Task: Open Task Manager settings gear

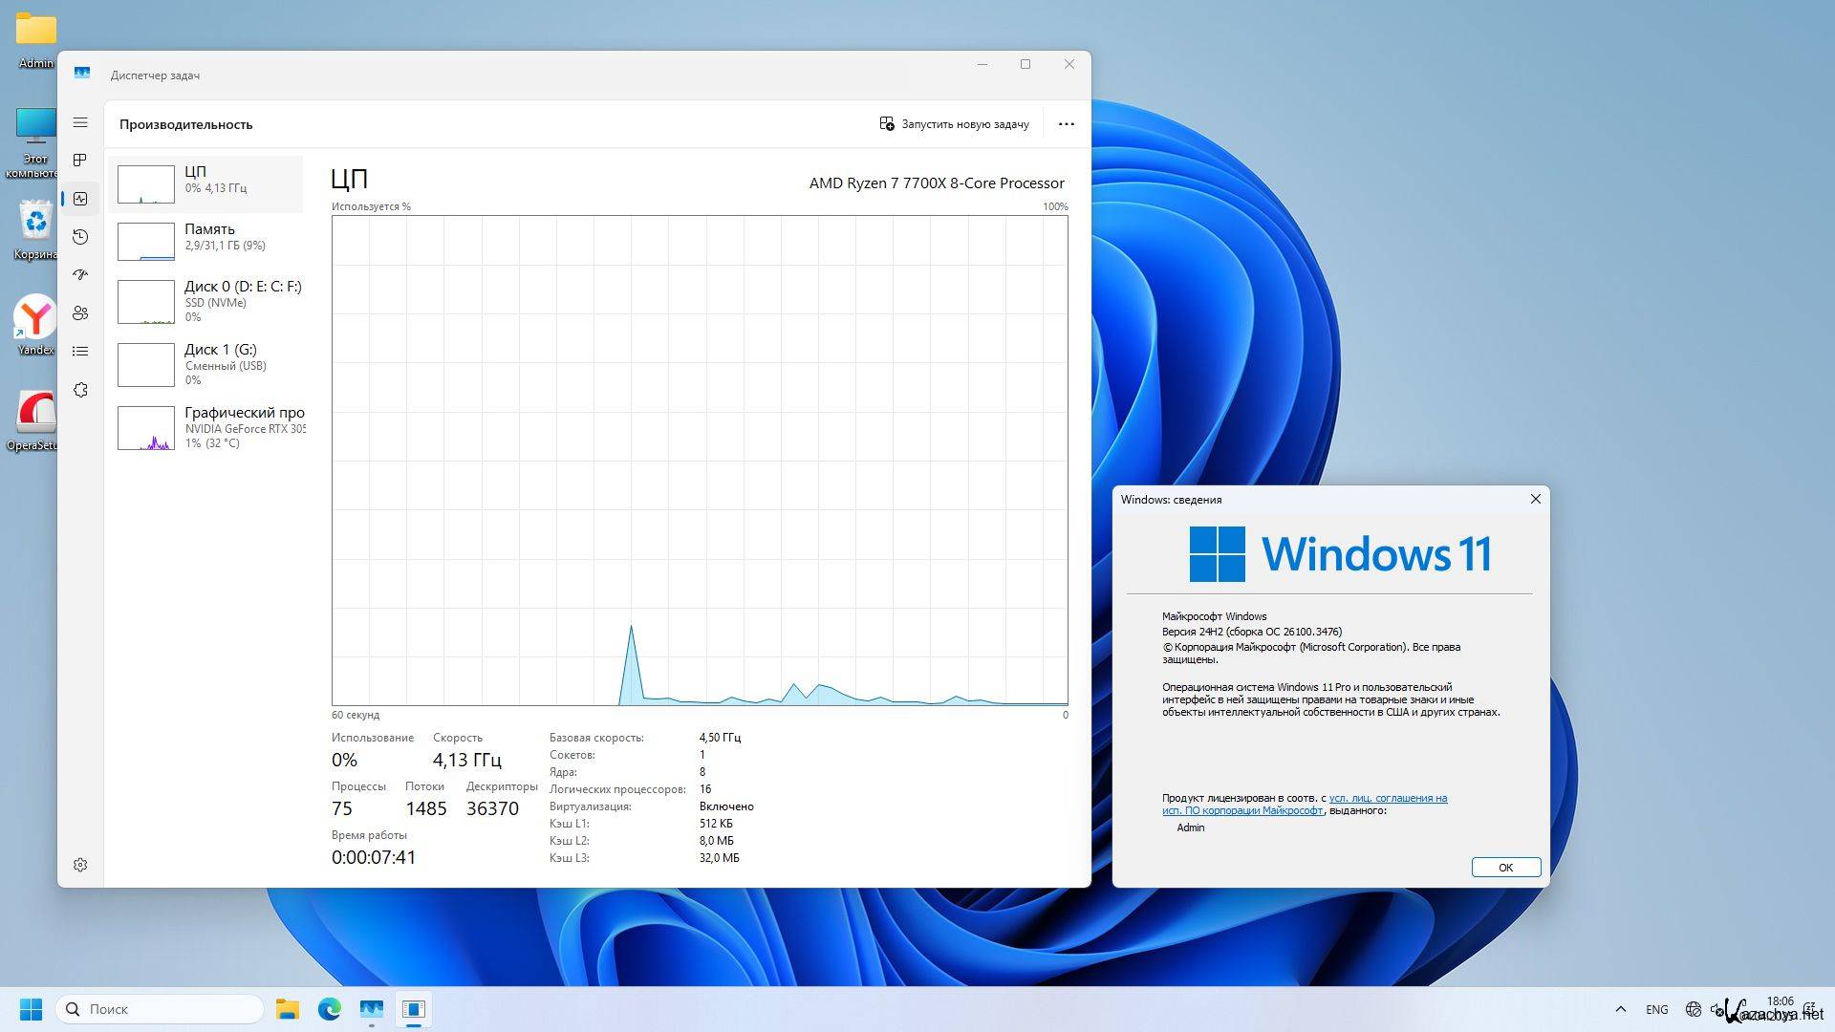Action: pos(80,865)
